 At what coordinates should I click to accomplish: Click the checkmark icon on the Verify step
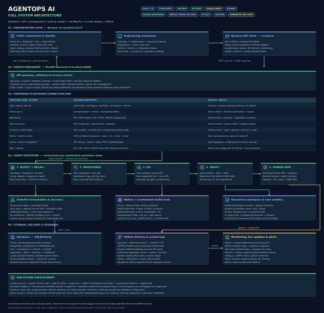pyautogui.click(x=202, y=167)
